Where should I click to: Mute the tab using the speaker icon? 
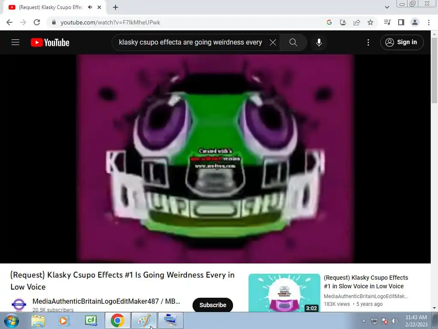[90, 7]
